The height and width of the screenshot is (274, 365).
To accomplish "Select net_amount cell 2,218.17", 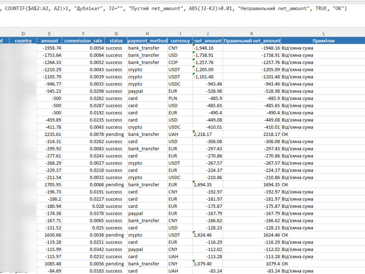I will click(208, 134).
